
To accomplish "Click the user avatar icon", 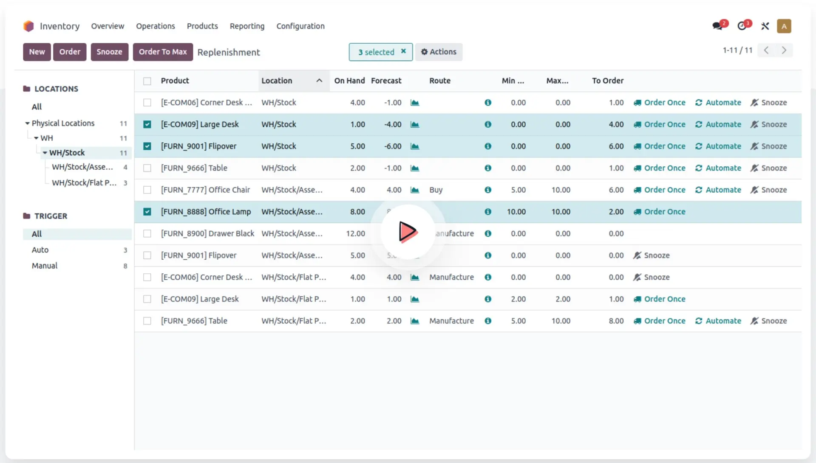I will tap(784, 26).
